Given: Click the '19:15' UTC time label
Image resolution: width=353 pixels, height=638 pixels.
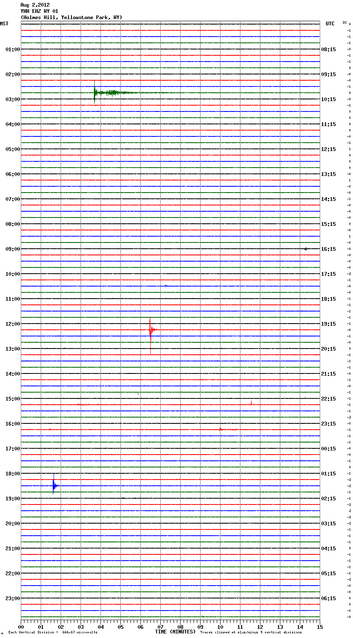Looking at the screenshot, I should coord(328,324).
